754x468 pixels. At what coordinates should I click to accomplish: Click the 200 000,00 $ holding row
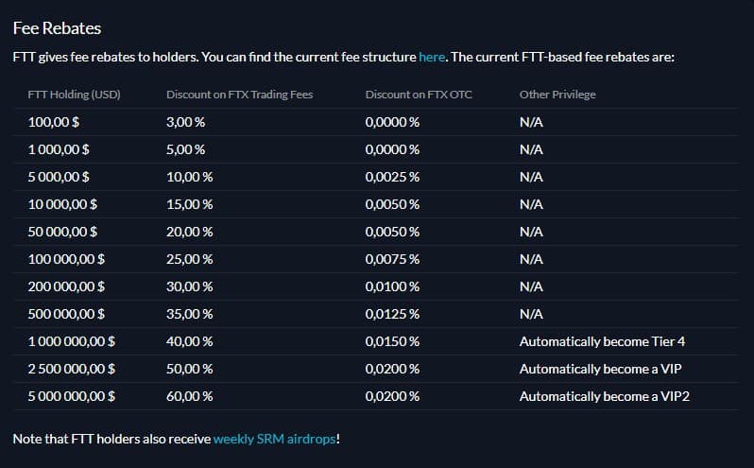coord(377,286)
